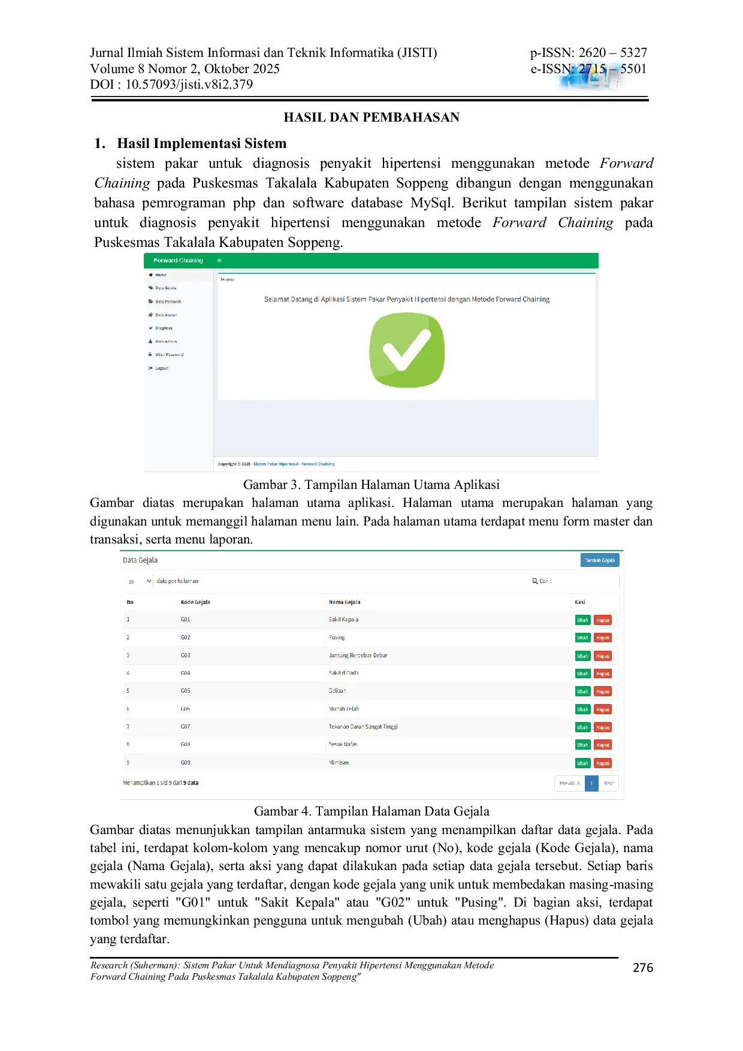
Task: Click the Data Aturan book icon
Action: point(151,315)
